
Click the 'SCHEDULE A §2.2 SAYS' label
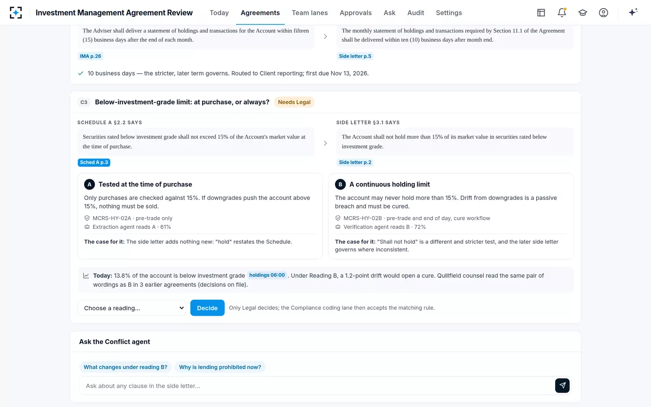coord(110,123)
